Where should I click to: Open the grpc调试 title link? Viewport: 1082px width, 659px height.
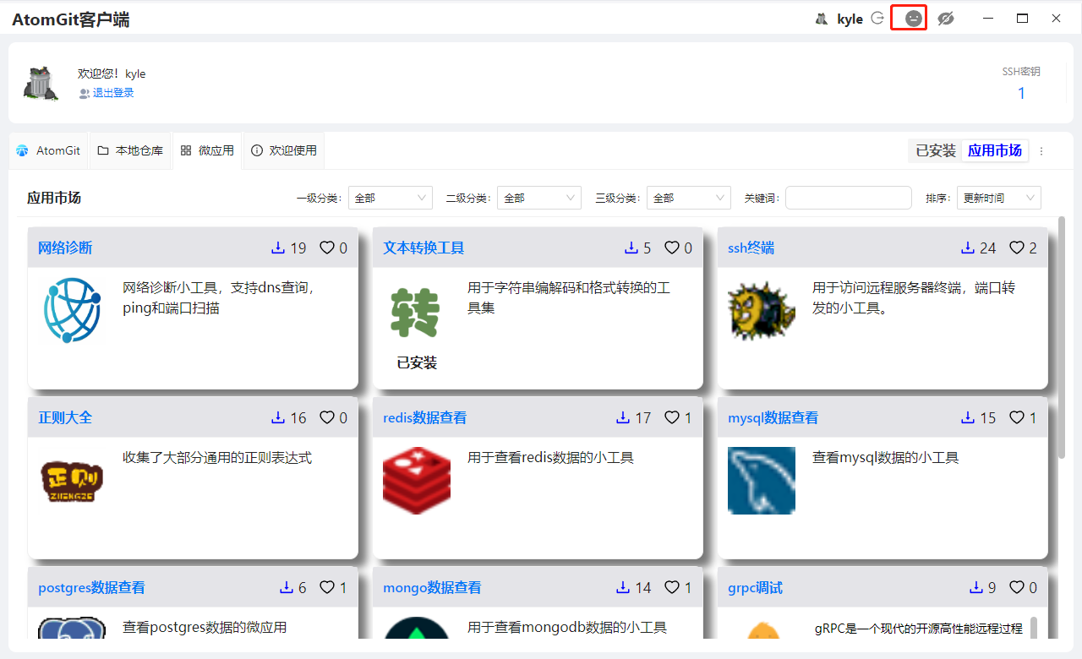[x=755, y=587]
